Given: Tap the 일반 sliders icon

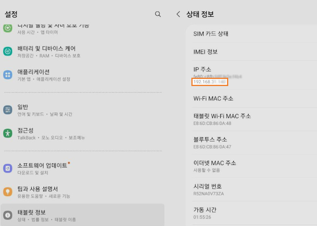Looking at the screenshot, I should [8, 110].
